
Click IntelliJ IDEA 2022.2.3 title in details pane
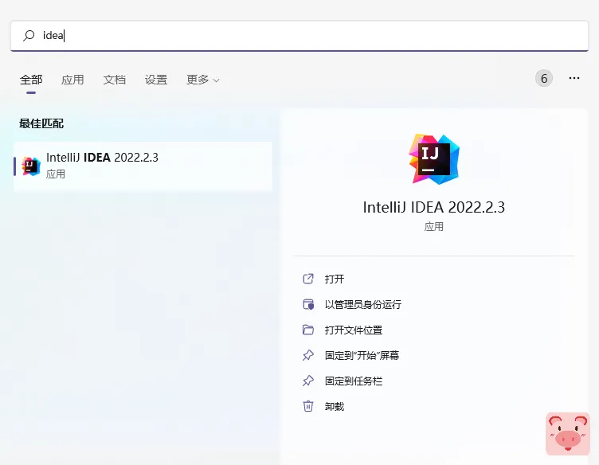click(x=433, y=207)
